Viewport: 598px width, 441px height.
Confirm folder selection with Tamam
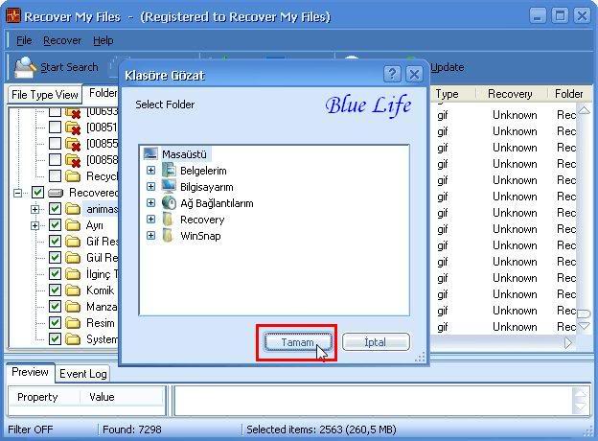(297, 342)
